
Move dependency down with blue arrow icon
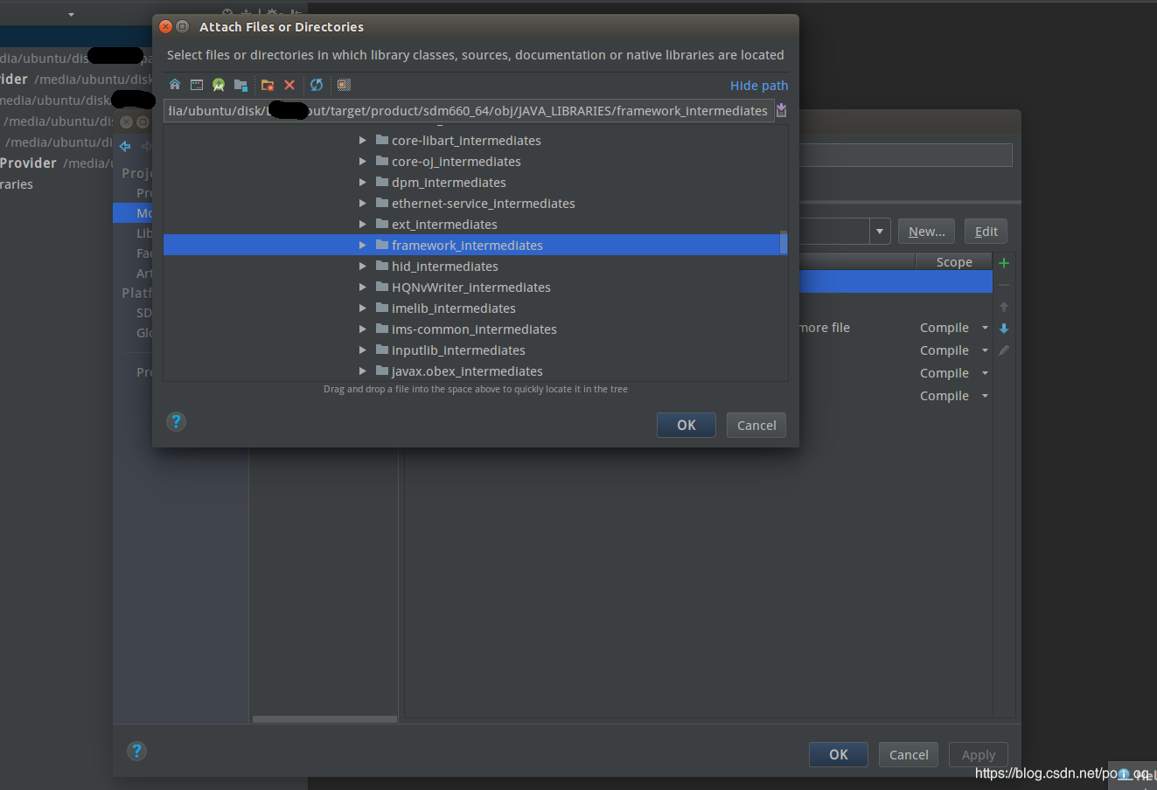pos(1004,329)
